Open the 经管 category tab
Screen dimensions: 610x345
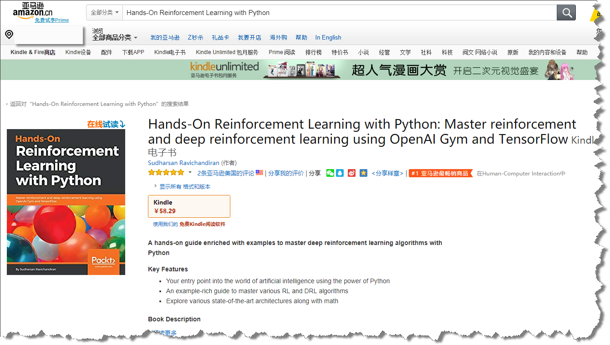pos(384,52)
